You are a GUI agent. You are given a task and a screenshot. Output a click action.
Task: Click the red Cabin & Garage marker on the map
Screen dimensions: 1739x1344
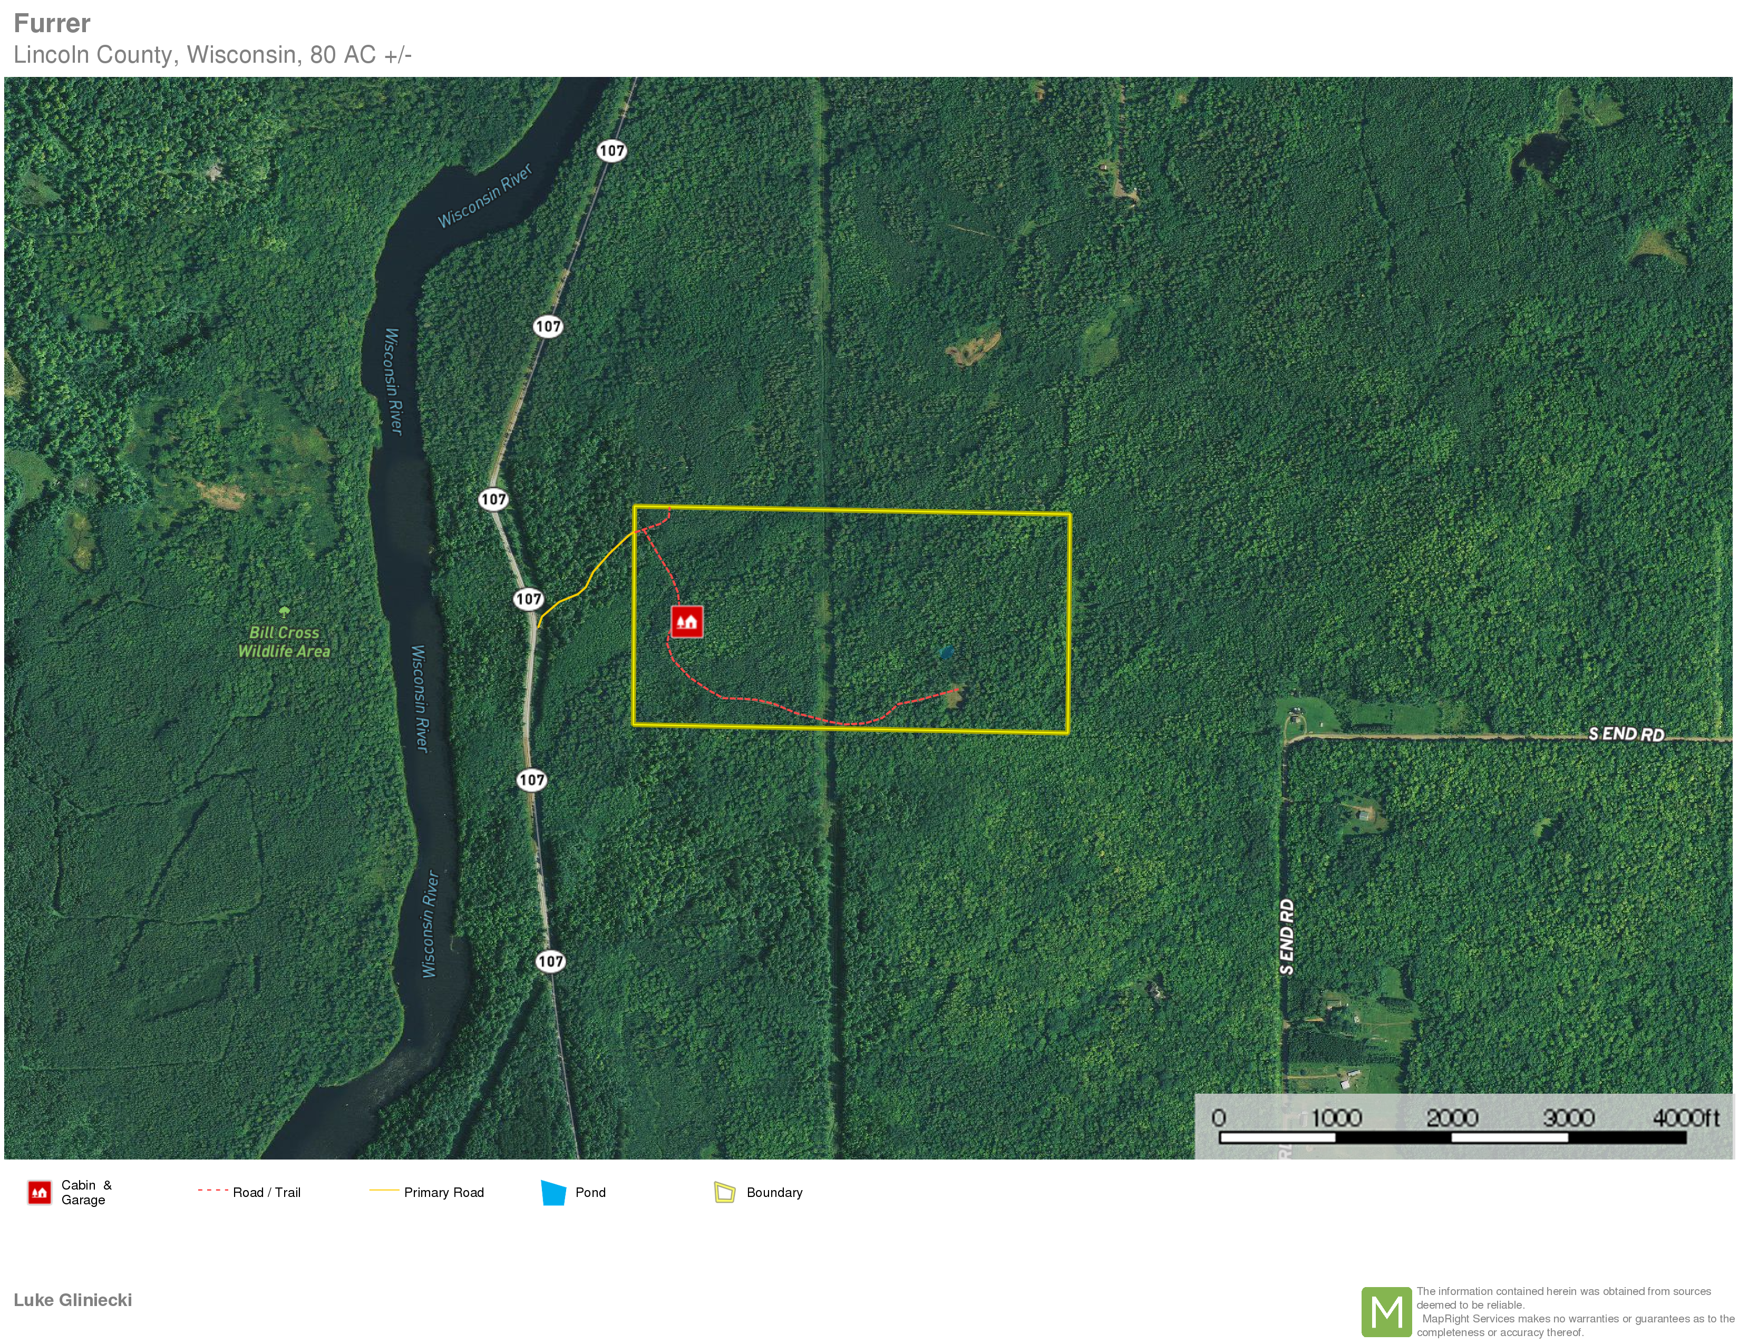686,622
